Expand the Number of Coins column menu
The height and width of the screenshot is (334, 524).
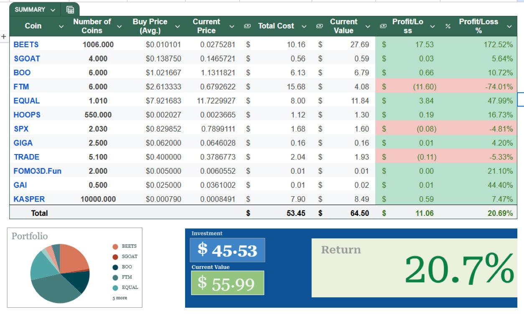[x=120, y=26]
